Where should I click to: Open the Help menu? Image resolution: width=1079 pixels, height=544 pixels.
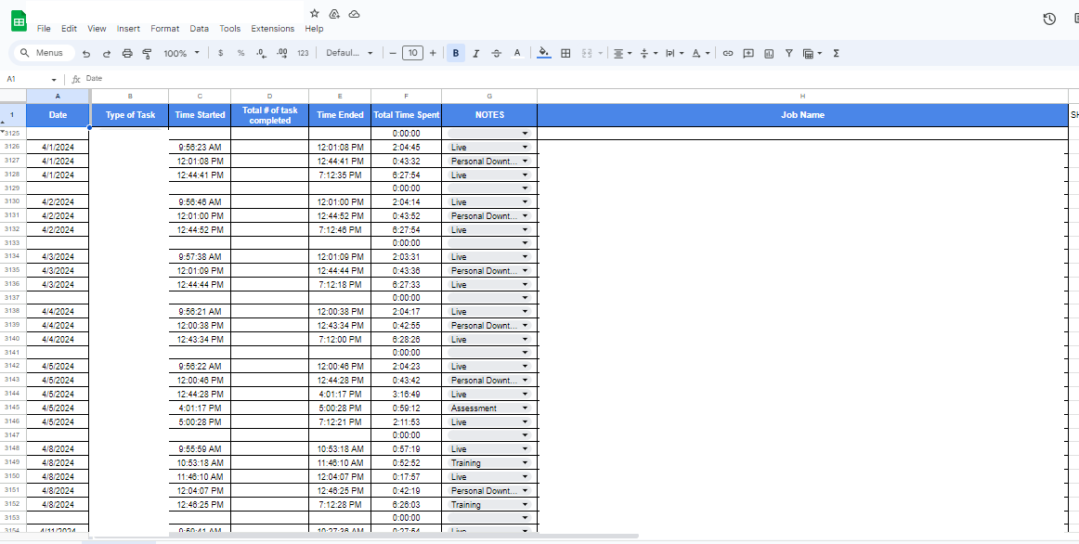pyautogui.click(x=315, y=29)
